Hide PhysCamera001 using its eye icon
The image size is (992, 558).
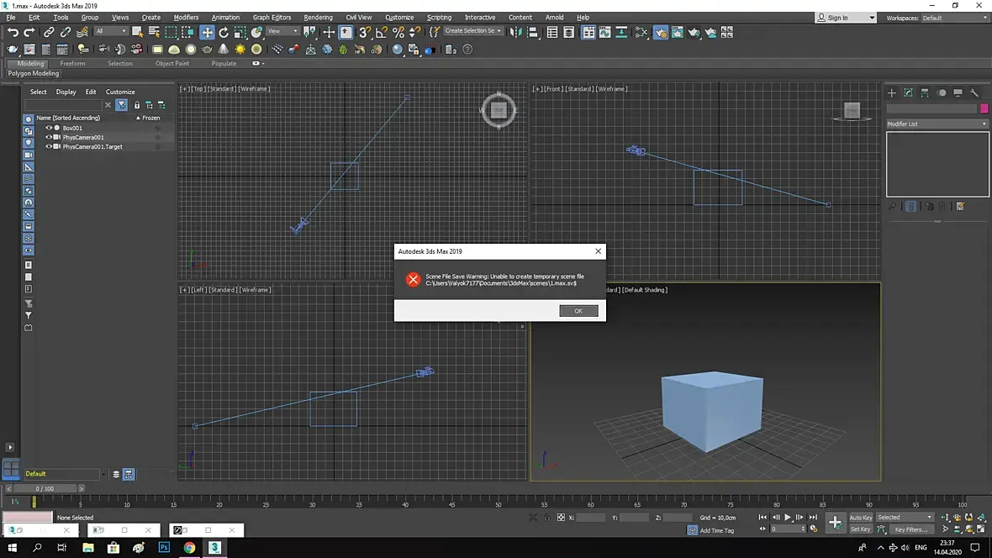point(49,137)
